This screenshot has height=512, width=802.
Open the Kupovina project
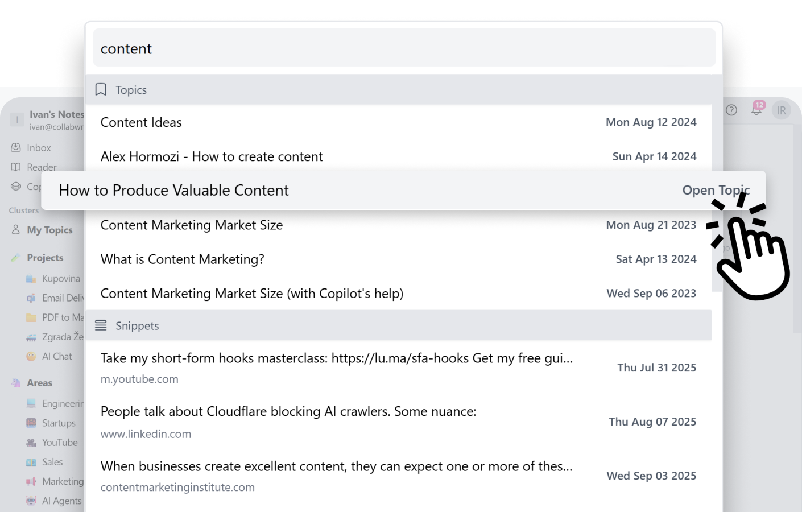(x=60, y=279)
